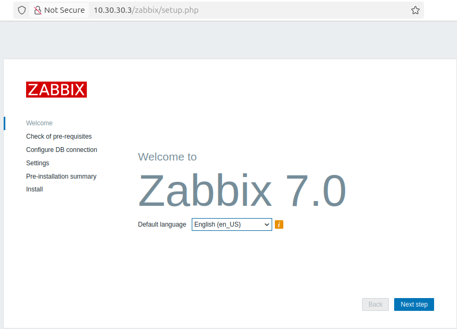Click the large Zabbix 7.0 heading
This screenshot has height=329, width=457.
[242, 191]
